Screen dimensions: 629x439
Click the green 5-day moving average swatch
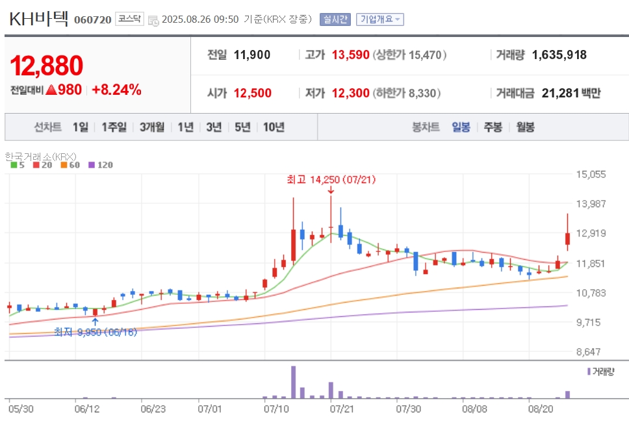click(14, 165)
